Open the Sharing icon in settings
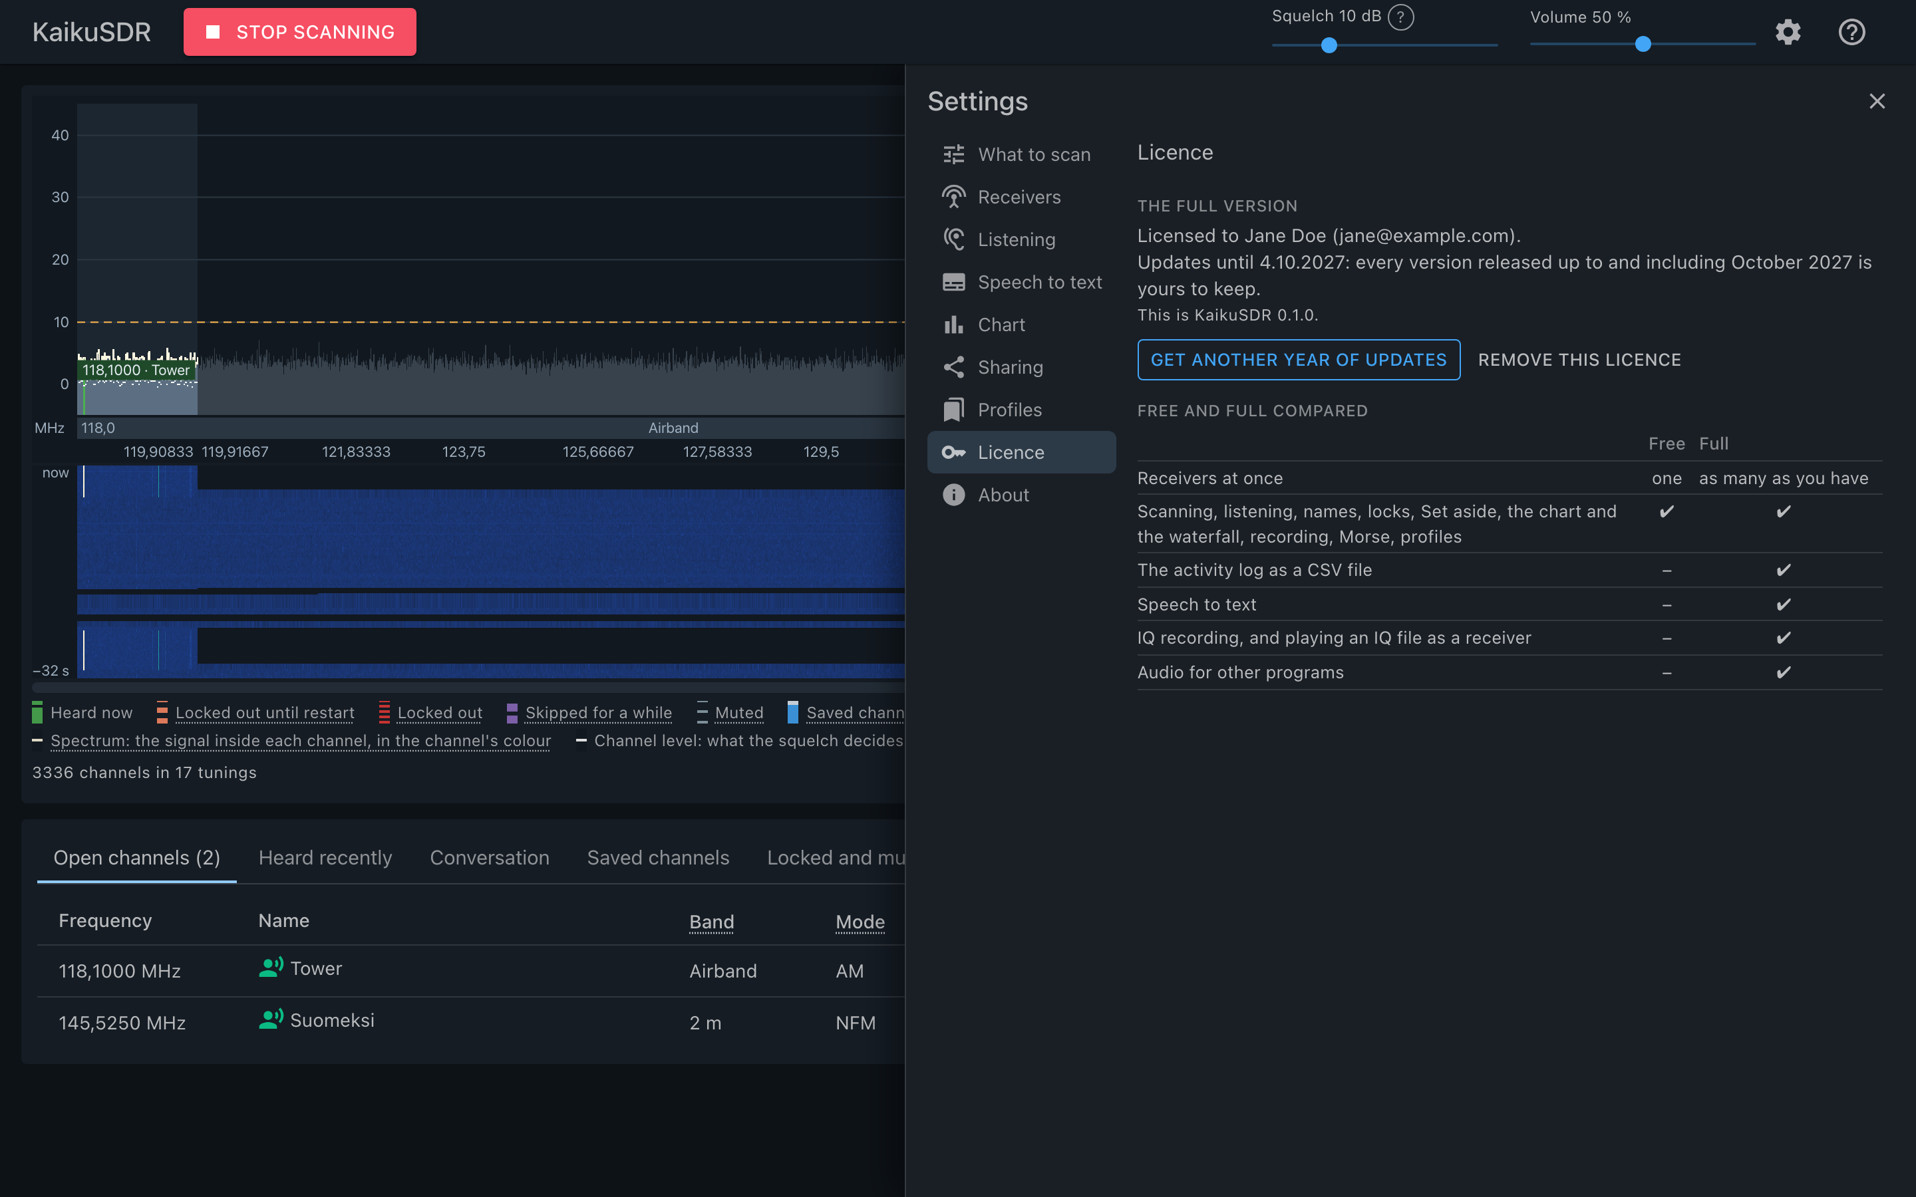This screenshot has height=1197, width=1916. pyautogui.click(x=953, y=367)
